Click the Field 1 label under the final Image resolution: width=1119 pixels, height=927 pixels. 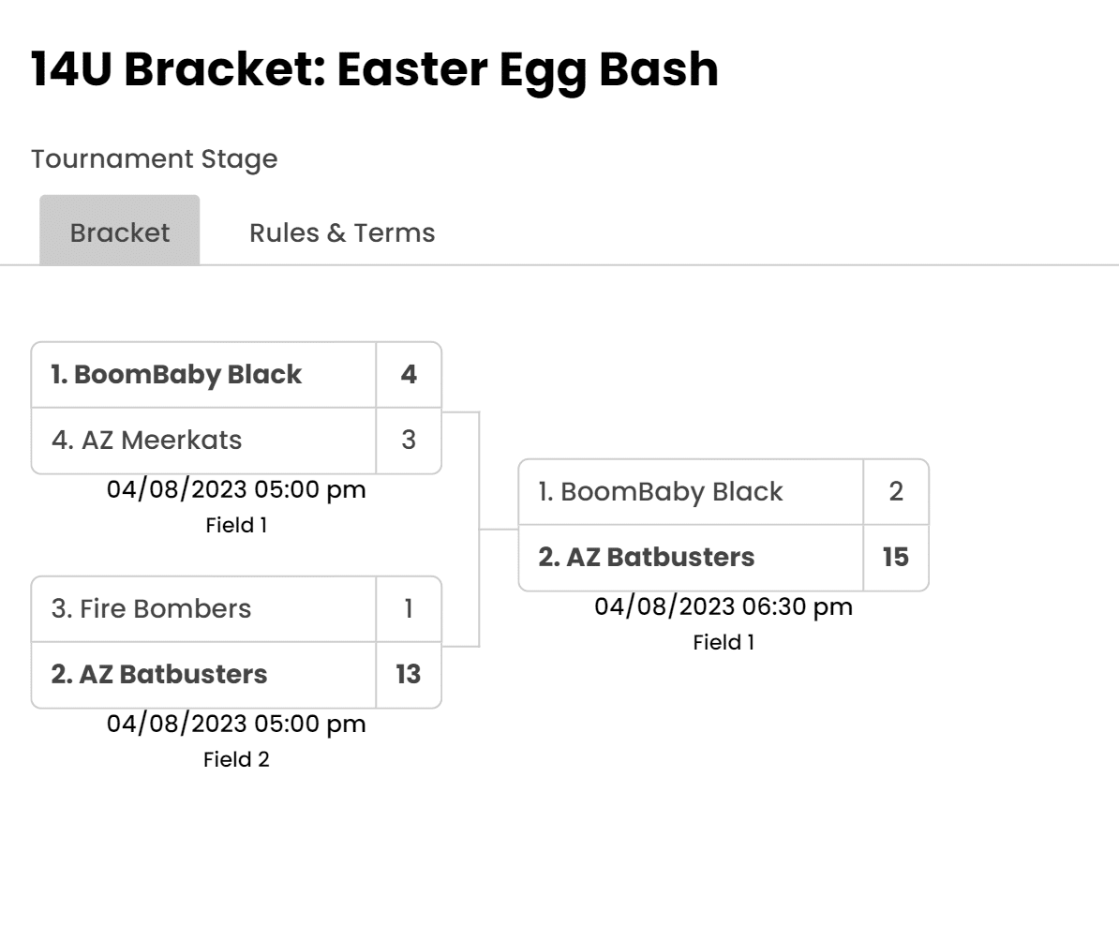click(x=724, y=642)
